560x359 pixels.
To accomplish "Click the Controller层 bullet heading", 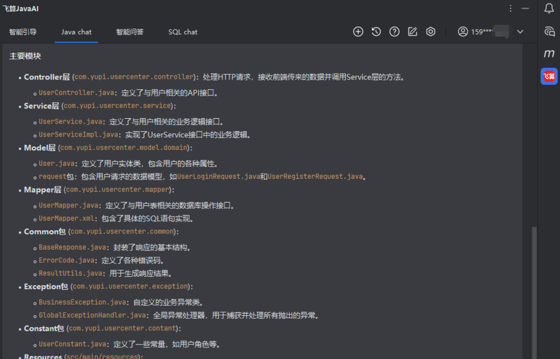I will [x=47, y=77].
